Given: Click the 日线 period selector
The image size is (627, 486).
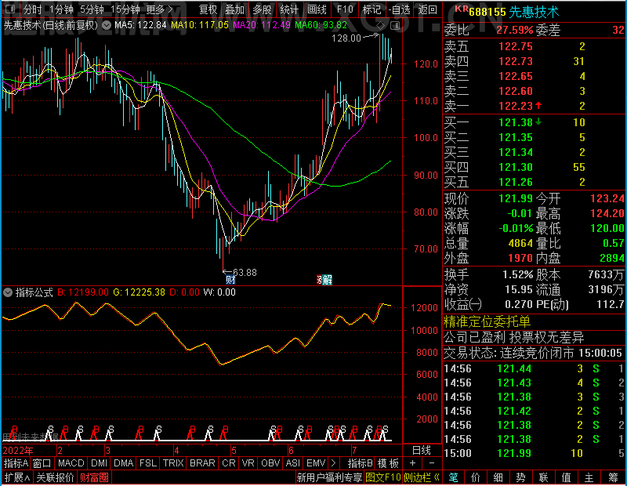Looking at the screenshot, I should coord(422,451).
